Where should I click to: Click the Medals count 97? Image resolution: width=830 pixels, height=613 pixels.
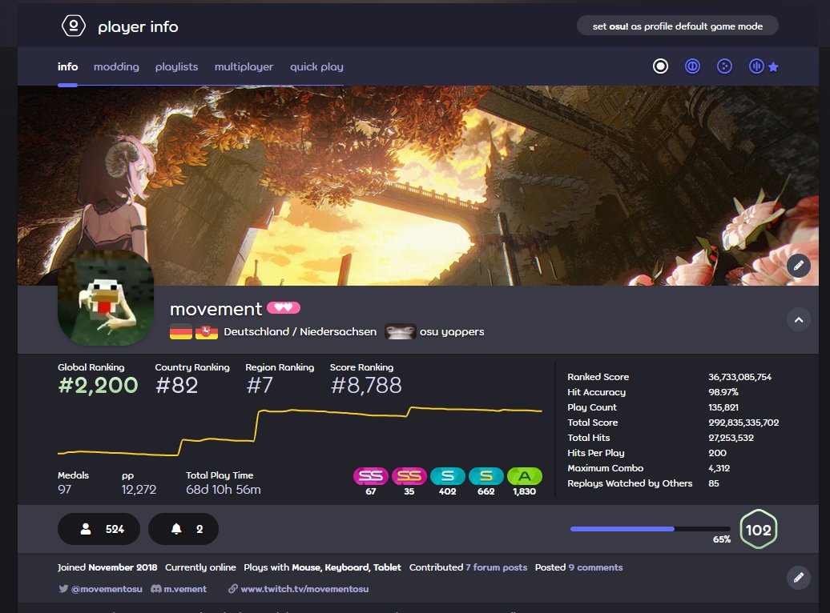point(65,489)
